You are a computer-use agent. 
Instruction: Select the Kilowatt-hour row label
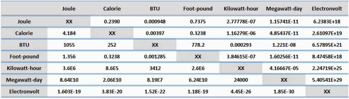24,68
